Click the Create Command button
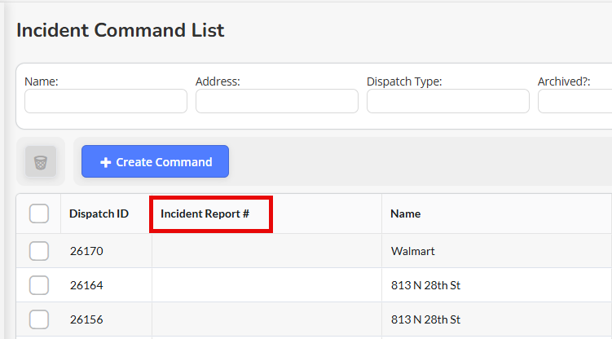The width and height of the screenshot is (612, 339). click(155, 161)
